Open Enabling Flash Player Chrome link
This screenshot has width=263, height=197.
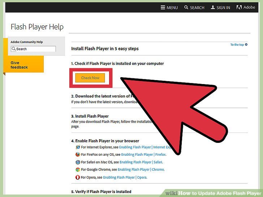(141, 170)
